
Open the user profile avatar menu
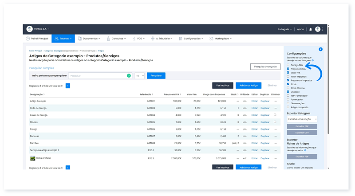point(318,29)
